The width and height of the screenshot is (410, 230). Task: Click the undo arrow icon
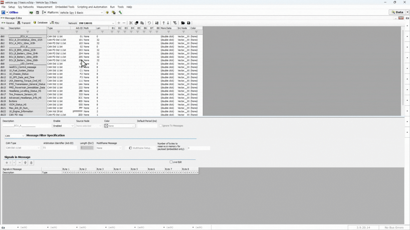(x=149, y=23)
